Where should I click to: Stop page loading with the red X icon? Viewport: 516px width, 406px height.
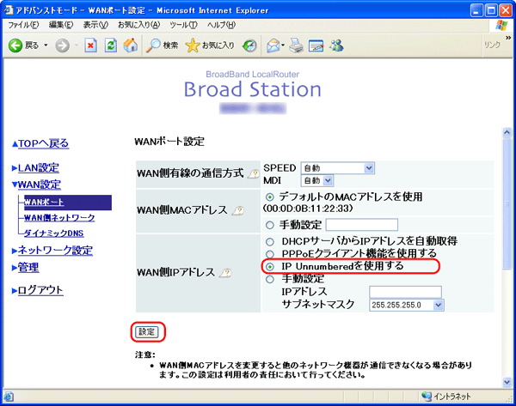pos(90,45)
